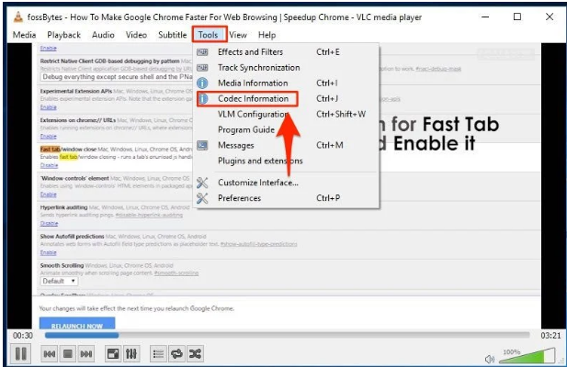Viewport: 567px width, 367px height.
Task: Open the Audio menu
Action: pyautogui.click(x=103, y=35)
